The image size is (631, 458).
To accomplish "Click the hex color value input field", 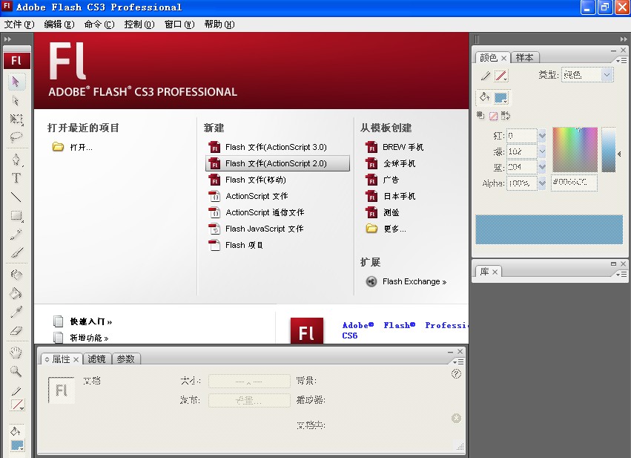I will 574,183.
